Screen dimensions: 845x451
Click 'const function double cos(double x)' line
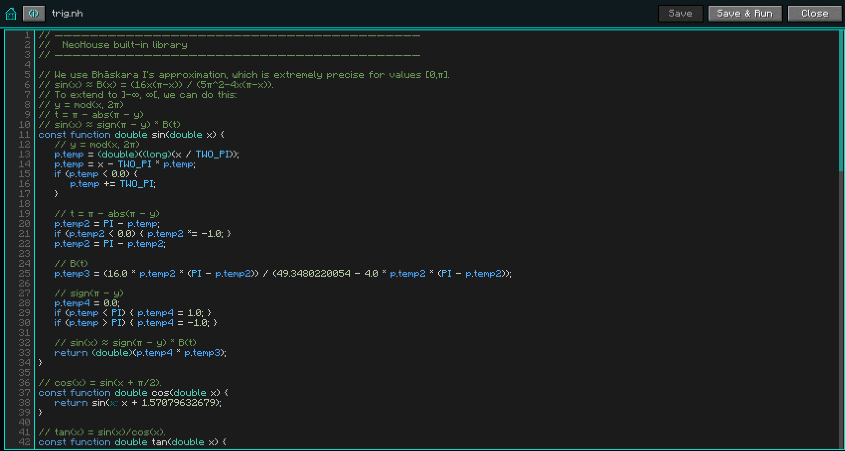click(x=133, y=392)
